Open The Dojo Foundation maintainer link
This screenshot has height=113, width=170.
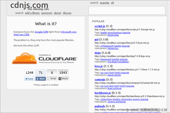tap(118, 62)
